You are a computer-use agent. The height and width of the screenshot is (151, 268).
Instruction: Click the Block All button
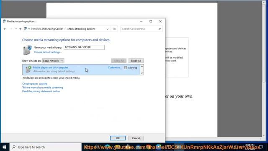point(136,61)
